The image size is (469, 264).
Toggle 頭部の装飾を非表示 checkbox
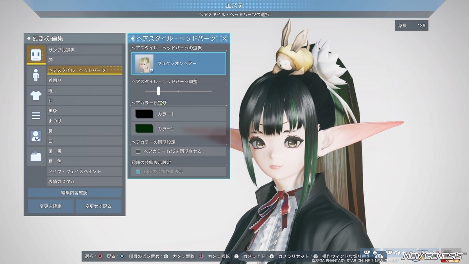(138, 171)
